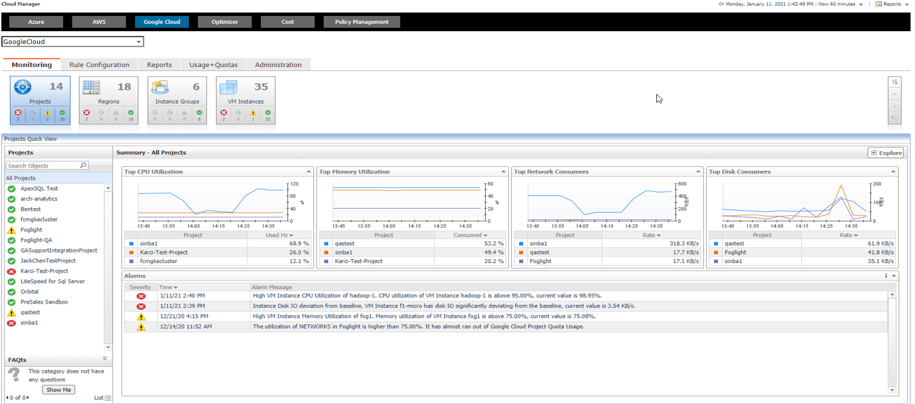Click the gray FAQ question mark icon
This screenshot has width=915, height=404.
point(14,376)
